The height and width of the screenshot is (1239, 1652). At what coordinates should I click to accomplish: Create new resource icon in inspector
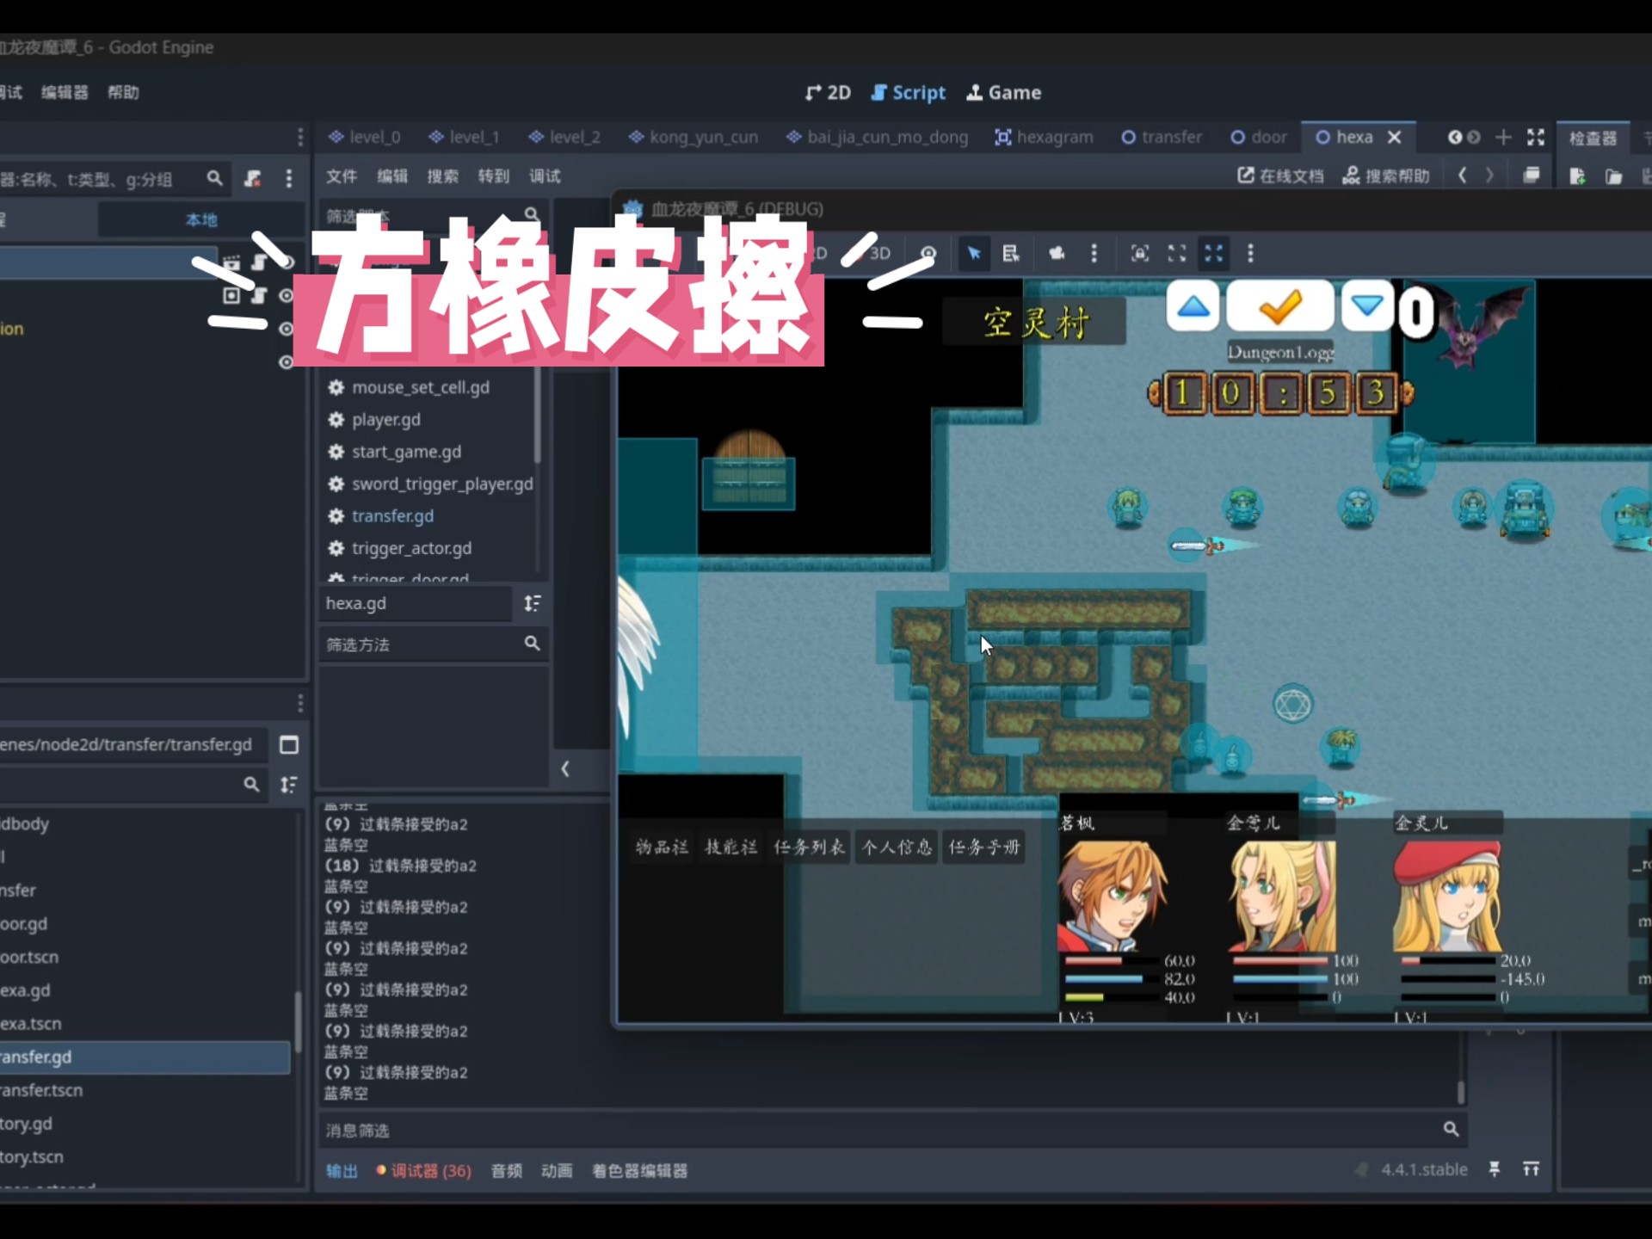click(1577, 176)
